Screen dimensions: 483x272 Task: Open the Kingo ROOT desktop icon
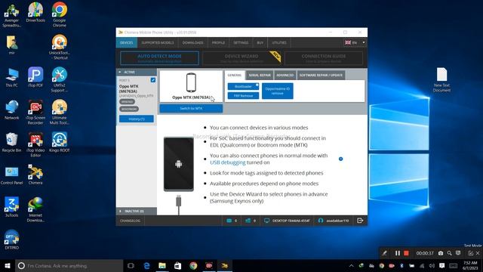[59, 143]
